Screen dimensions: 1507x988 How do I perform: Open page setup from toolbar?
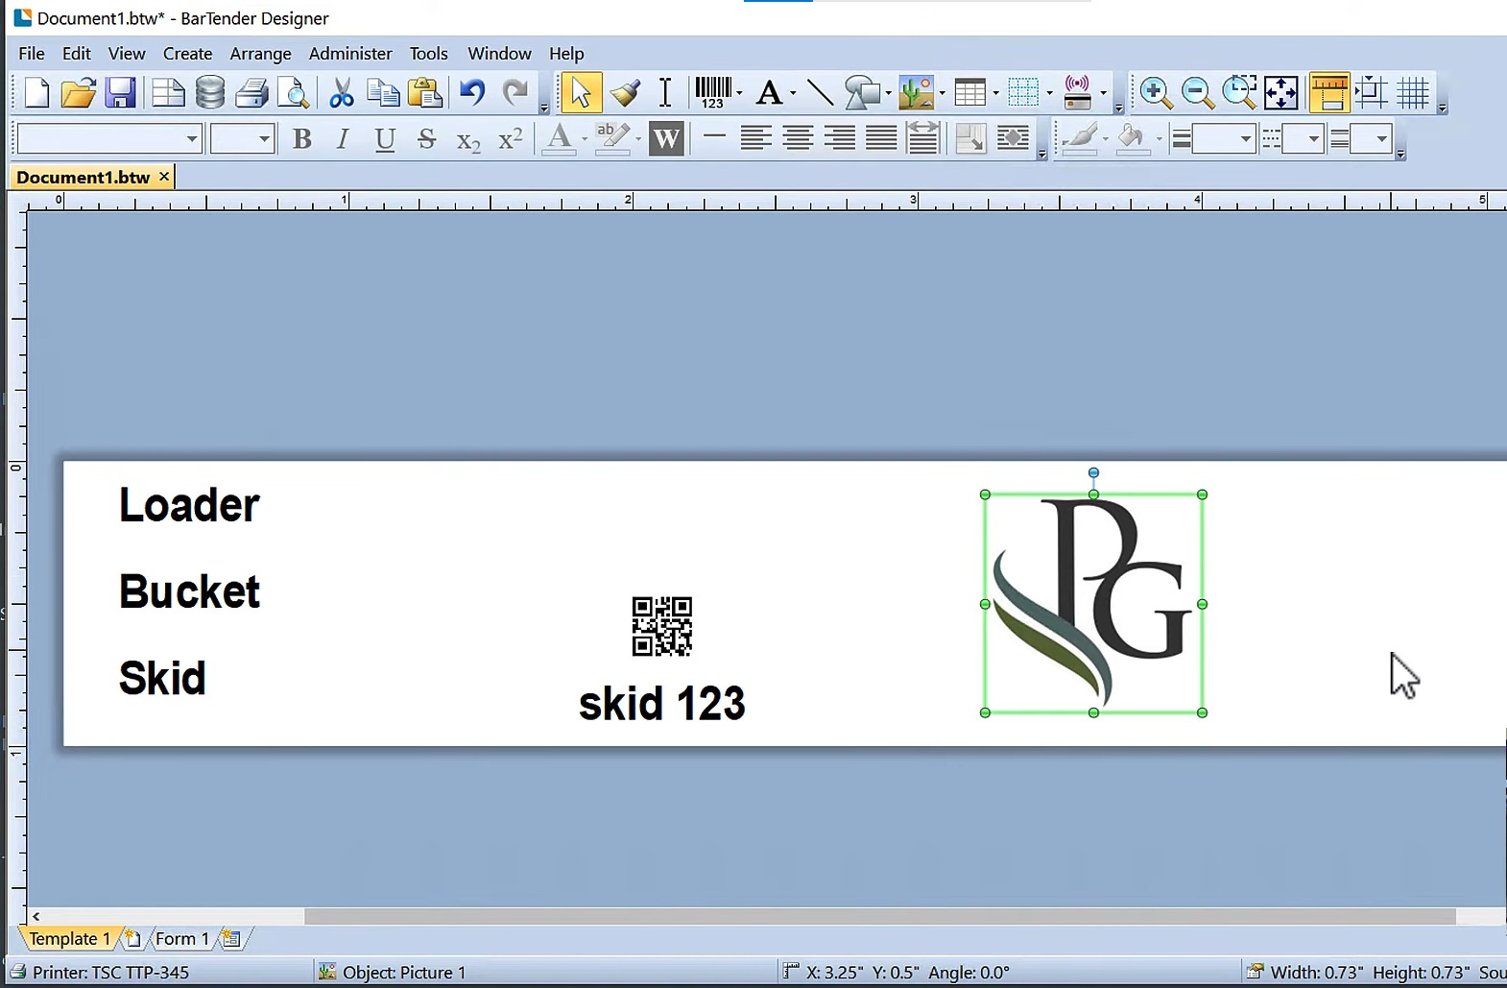click(168, 93)
